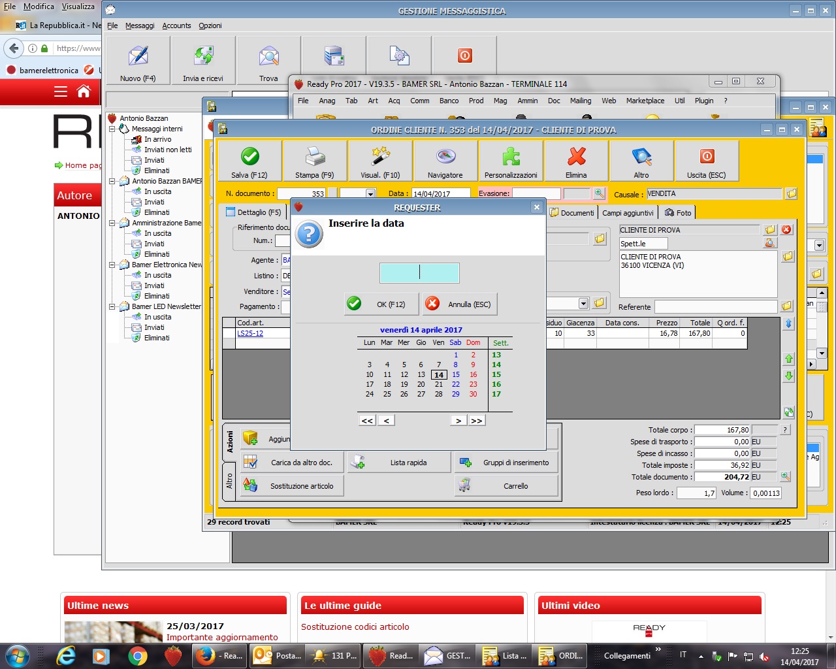
Task: Click Lista rapida icon
Action: click(x=358, y=463)
